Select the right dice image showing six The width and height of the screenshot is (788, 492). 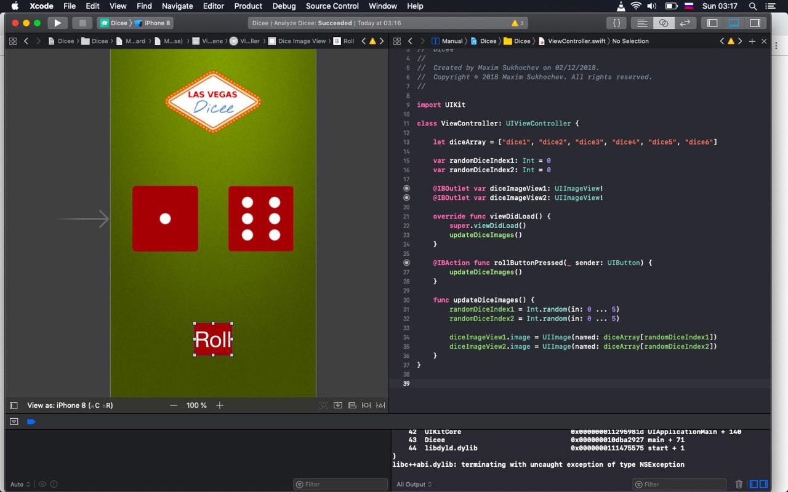point(261,218)
